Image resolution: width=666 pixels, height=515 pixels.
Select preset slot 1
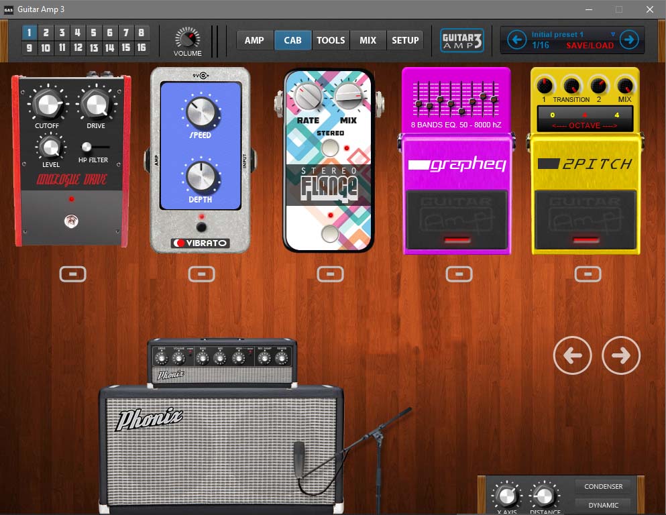[29, 32]
